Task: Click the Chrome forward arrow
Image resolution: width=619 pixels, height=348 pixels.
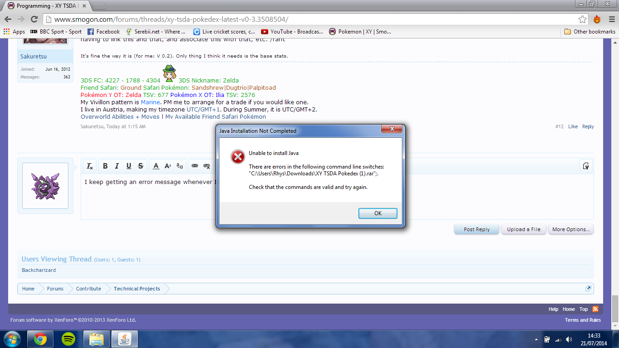Action: point(21,19)
